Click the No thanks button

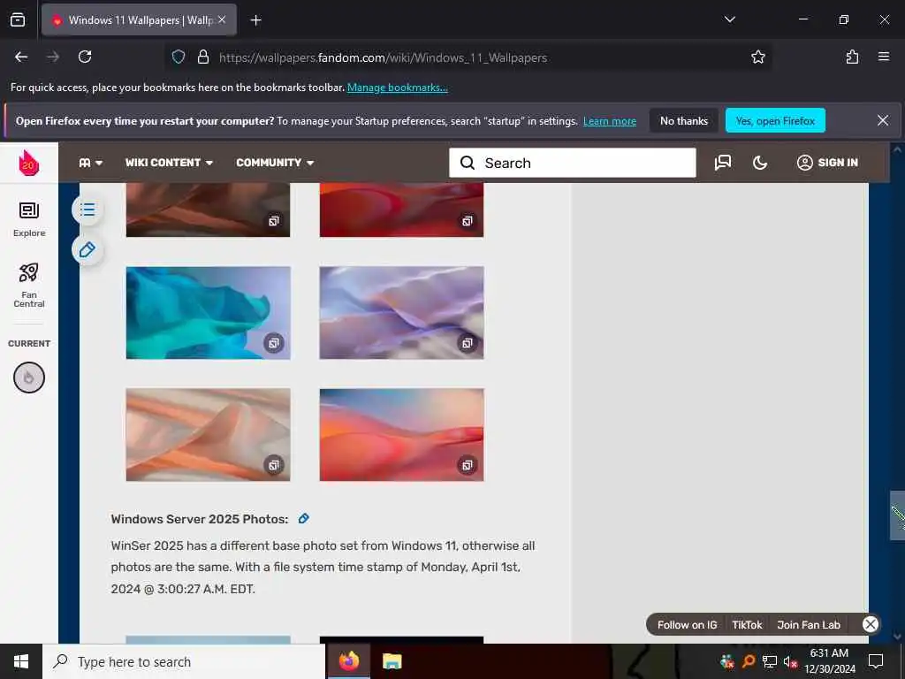click(x=683, y=120)
